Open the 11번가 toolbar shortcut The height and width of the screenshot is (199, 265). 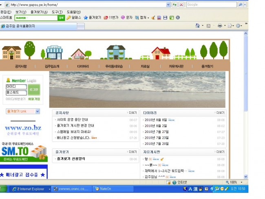[x=111, y=18]
